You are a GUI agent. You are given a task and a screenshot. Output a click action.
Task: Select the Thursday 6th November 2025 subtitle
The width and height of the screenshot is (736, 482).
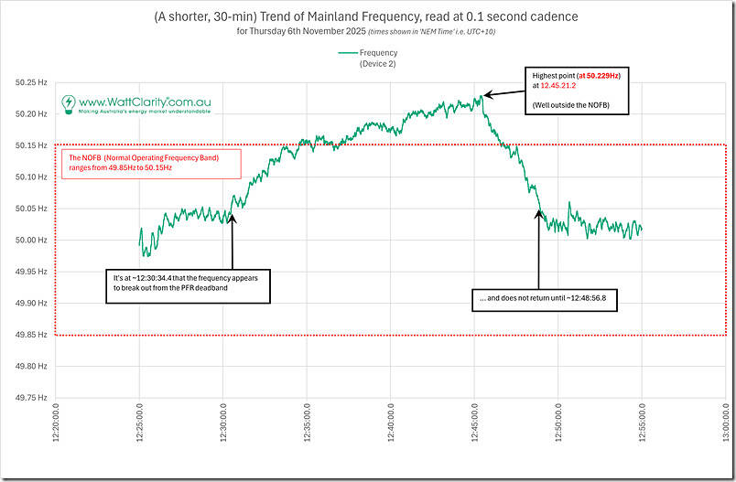pyautogui.click(x=367, y=31)
